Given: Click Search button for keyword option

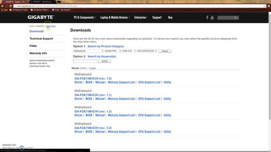Looking at the screenshot, I should (105, 61).
